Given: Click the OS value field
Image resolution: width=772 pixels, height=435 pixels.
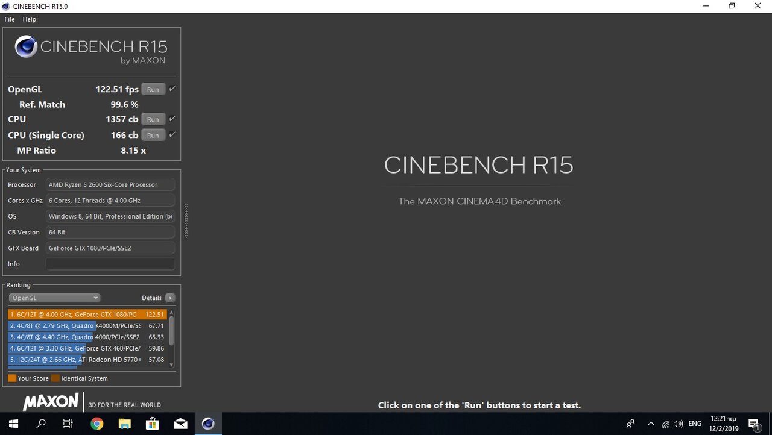Looking at the screenshot, I should [x=110, y=216].
